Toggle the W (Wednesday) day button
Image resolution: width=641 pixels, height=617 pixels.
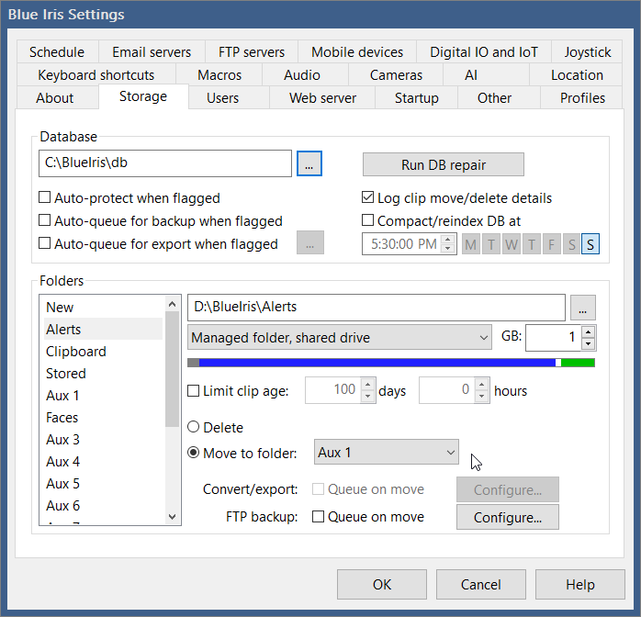pos(511,244)
